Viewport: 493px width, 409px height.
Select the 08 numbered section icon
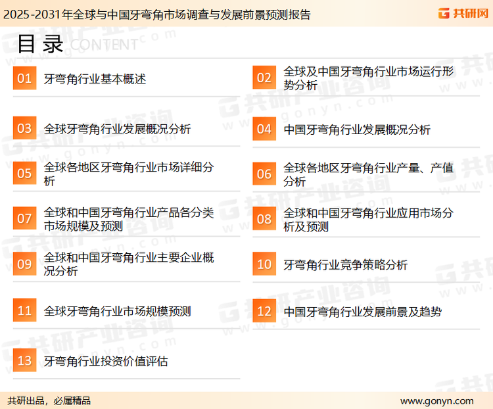tap(264, 220)
